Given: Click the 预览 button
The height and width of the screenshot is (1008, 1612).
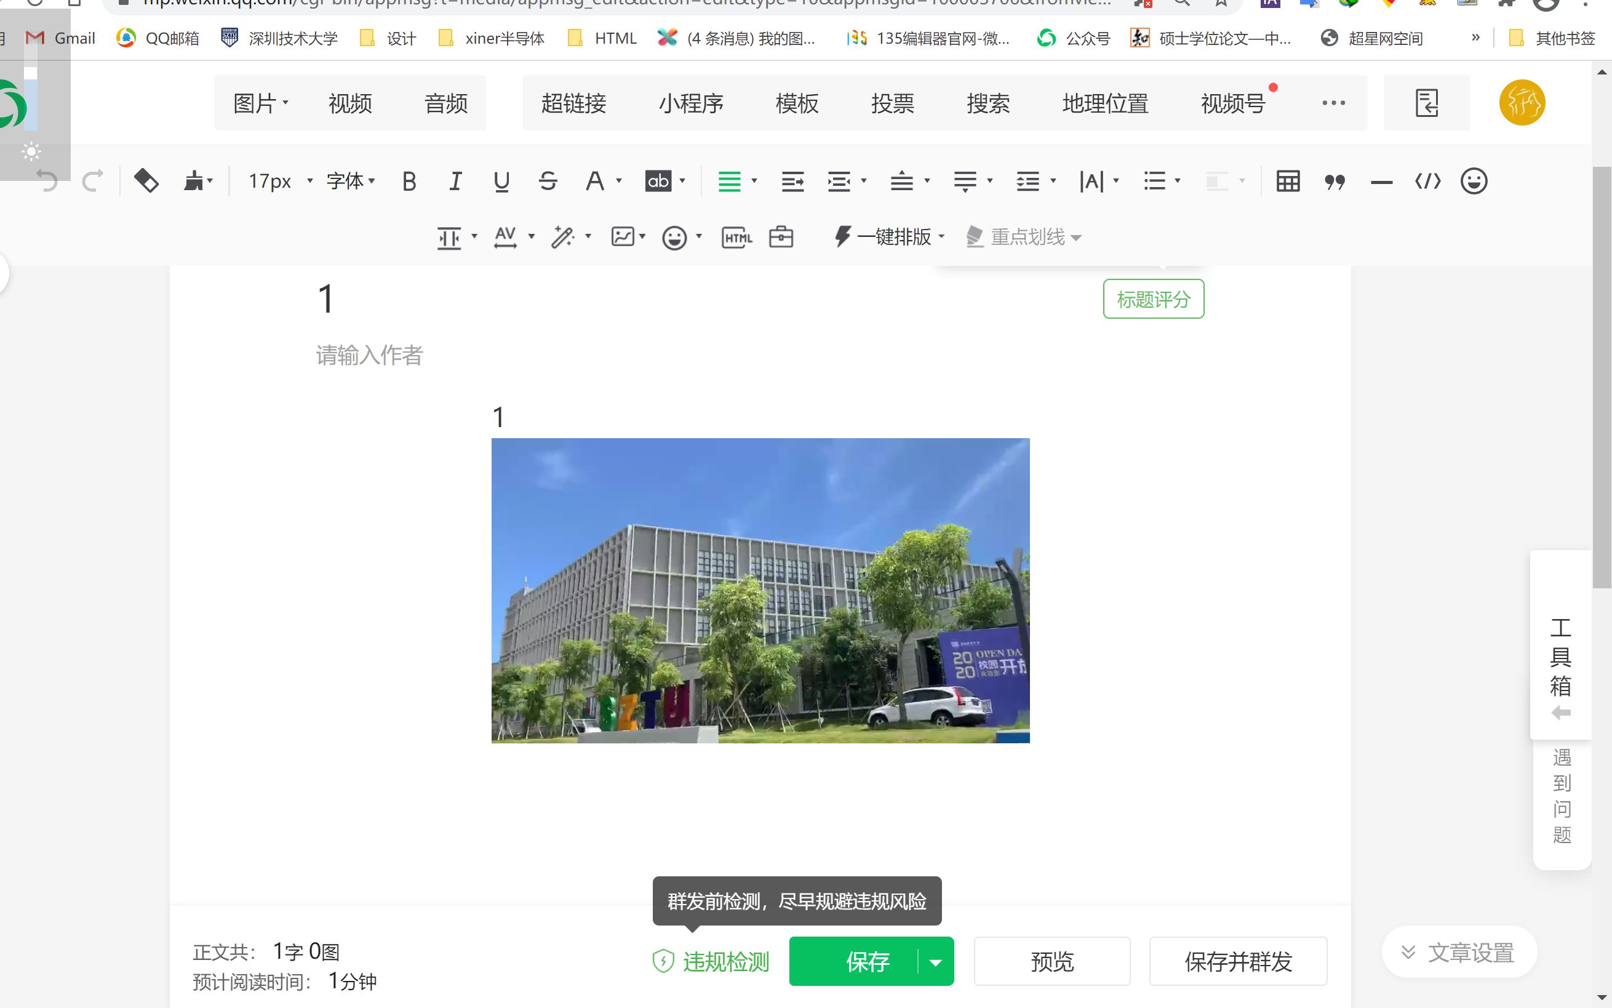Looking at the screenshot, I should click(1051, 961).
